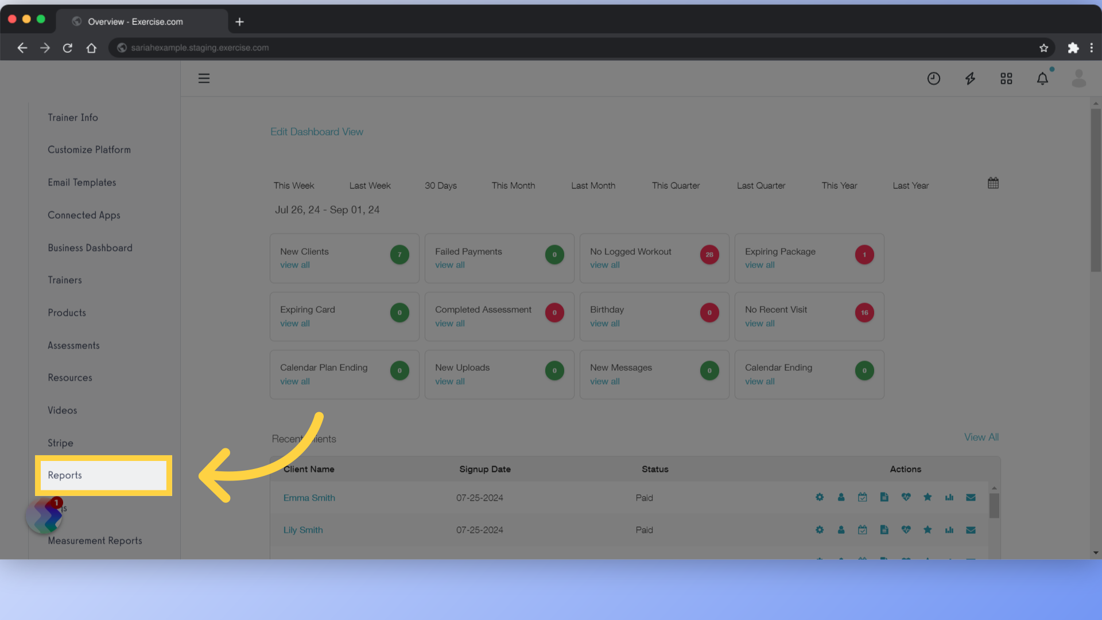Select the Last Quarter date range
Image resolution: width=1102 pixels, height=620 pixels.
[761, 185]
